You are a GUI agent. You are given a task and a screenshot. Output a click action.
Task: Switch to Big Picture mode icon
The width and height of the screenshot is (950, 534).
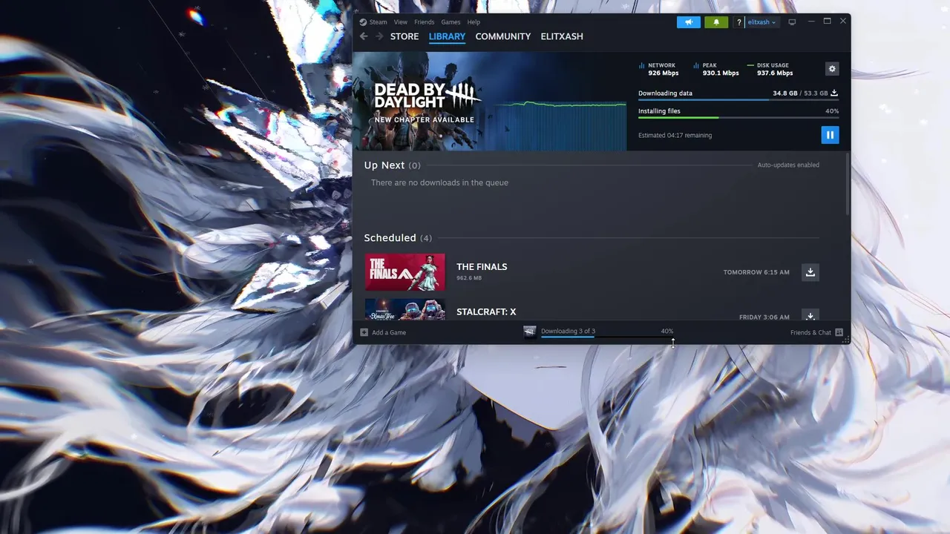792,22
